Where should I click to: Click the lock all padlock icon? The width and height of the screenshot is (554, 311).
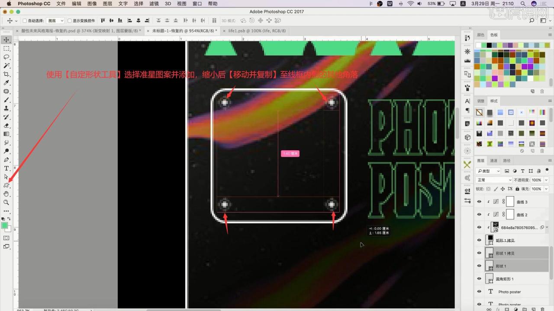click(x=517, y=189)
